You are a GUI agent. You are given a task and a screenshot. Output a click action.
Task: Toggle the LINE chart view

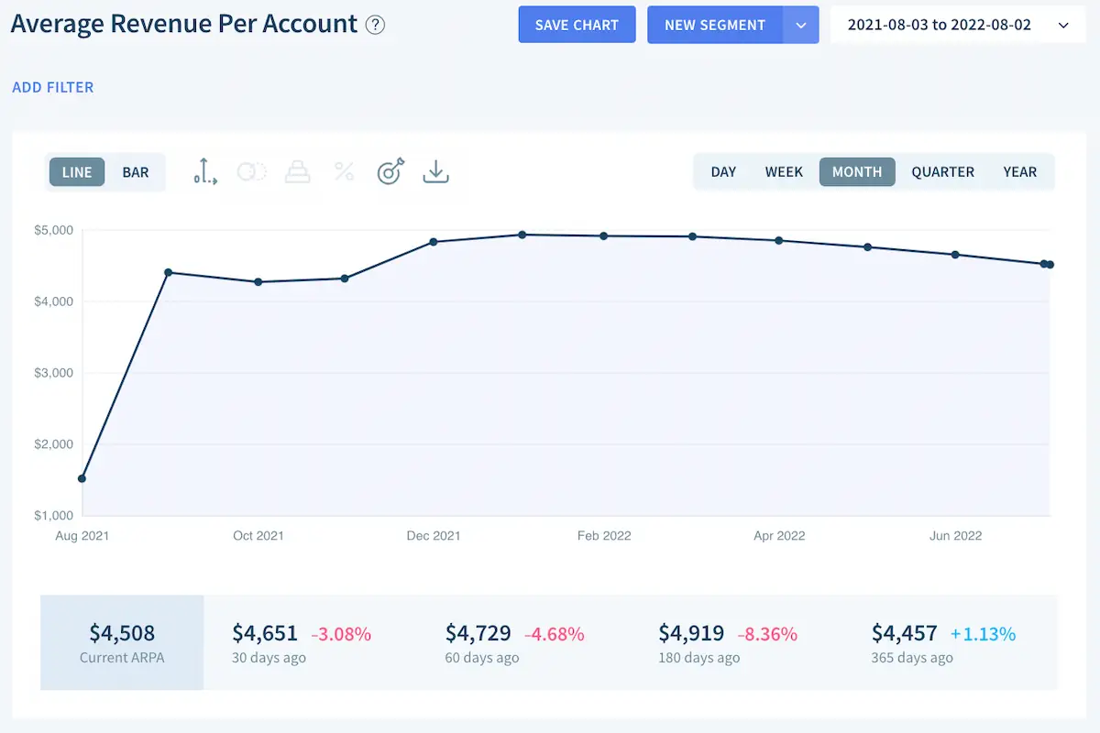point(77,171)
